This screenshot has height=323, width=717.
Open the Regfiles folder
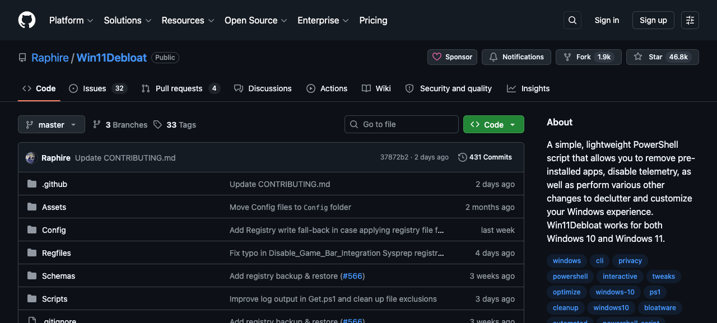click(57, 253)
